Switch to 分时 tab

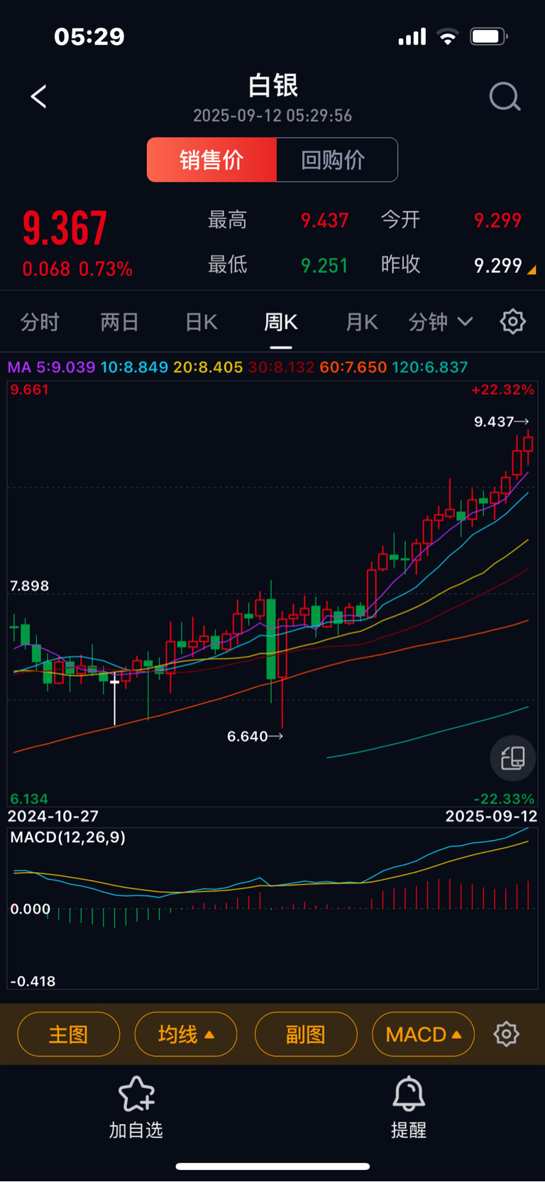[40, 322]
